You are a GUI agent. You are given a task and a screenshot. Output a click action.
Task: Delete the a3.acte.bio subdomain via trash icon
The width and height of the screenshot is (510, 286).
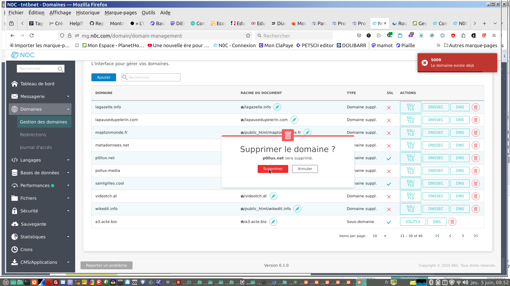coord(452,222)
